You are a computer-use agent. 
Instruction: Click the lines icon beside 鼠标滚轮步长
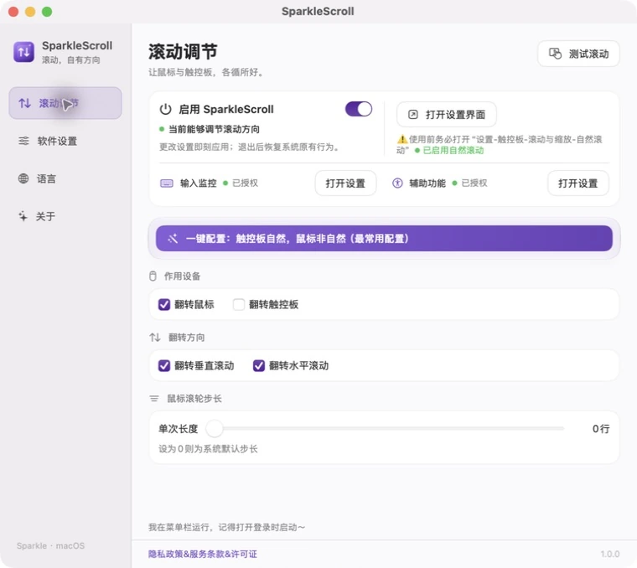[154, 399]
